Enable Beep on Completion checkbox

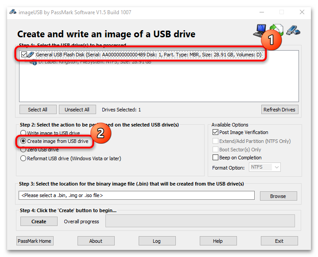coord(215,158)
